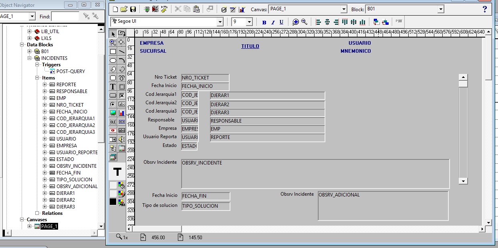
Task: Toggle bold text formatting
Action: click(x=264, y=22)
